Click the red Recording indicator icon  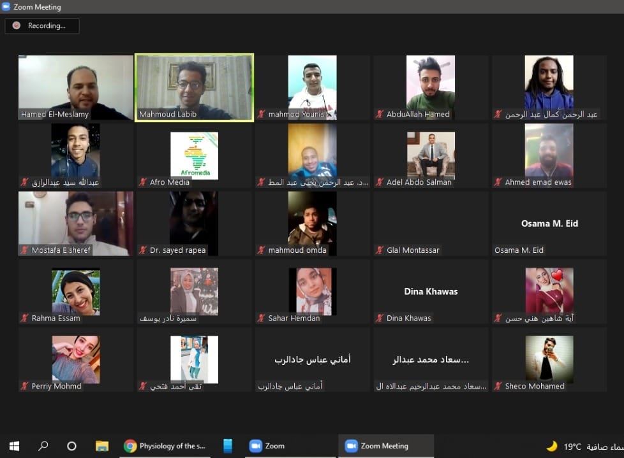pyautogui.click(x=16, y=26)
